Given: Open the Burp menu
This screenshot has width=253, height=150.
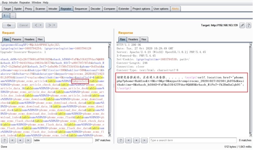Looking at the screenshot, I should pos(5,3).
